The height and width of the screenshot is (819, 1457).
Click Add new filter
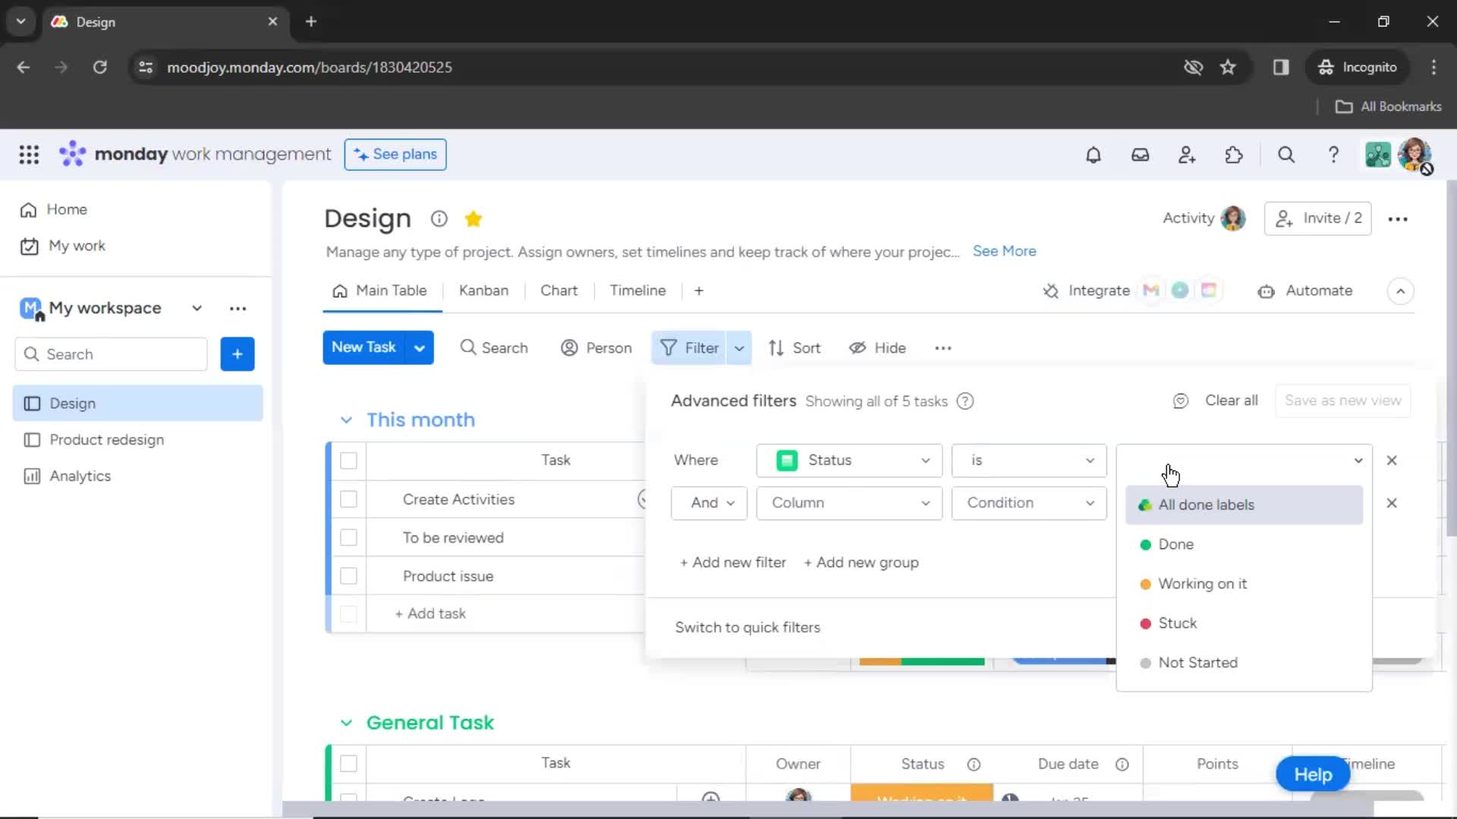click(733, 563)
